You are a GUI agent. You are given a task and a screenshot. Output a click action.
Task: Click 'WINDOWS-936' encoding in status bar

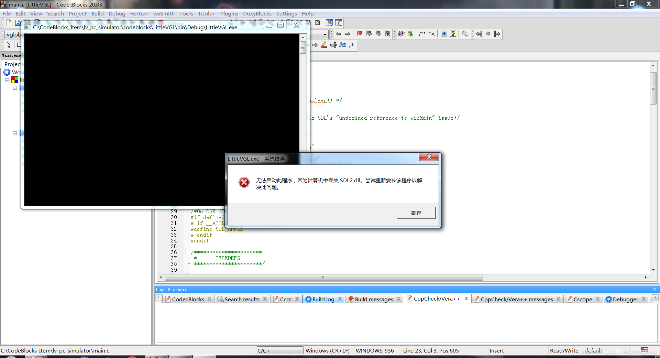coord(375,350)
